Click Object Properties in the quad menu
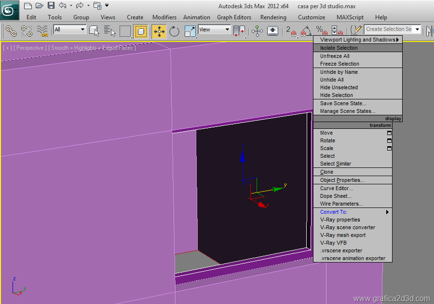Viewport: 434px width, 304px height. tap(342, 180)
